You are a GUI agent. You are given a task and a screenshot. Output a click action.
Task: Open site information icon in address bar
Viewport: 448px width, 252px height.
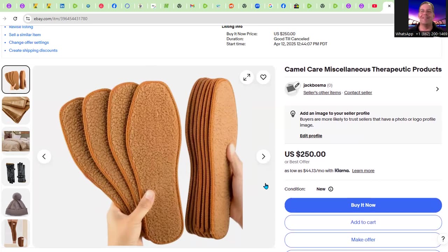28,19
